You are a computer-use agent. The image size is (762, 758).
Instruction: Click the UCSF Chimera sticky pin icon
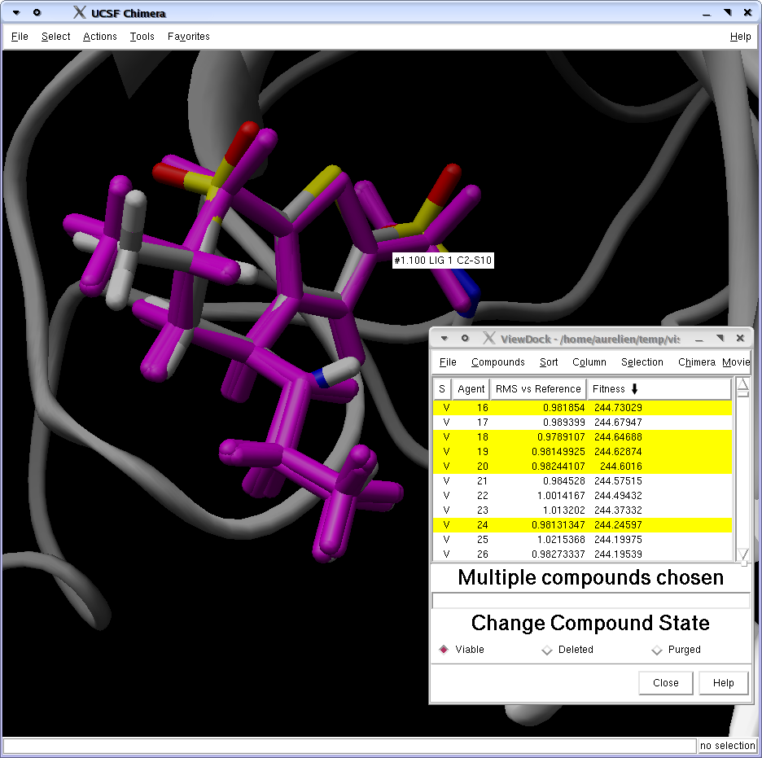(37, 13)
